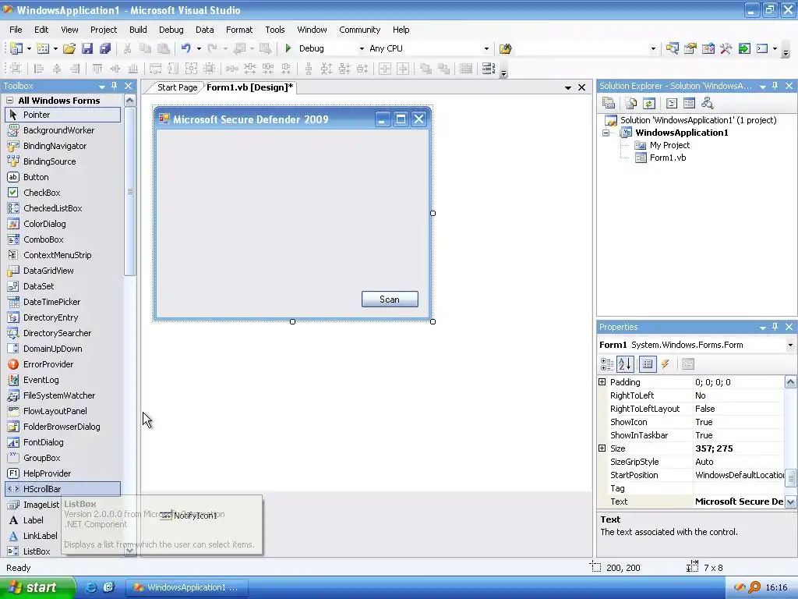Pin the Toolbox panel
Image resolution: width=798 pixels, height=599 pixels.
[115, 86]
